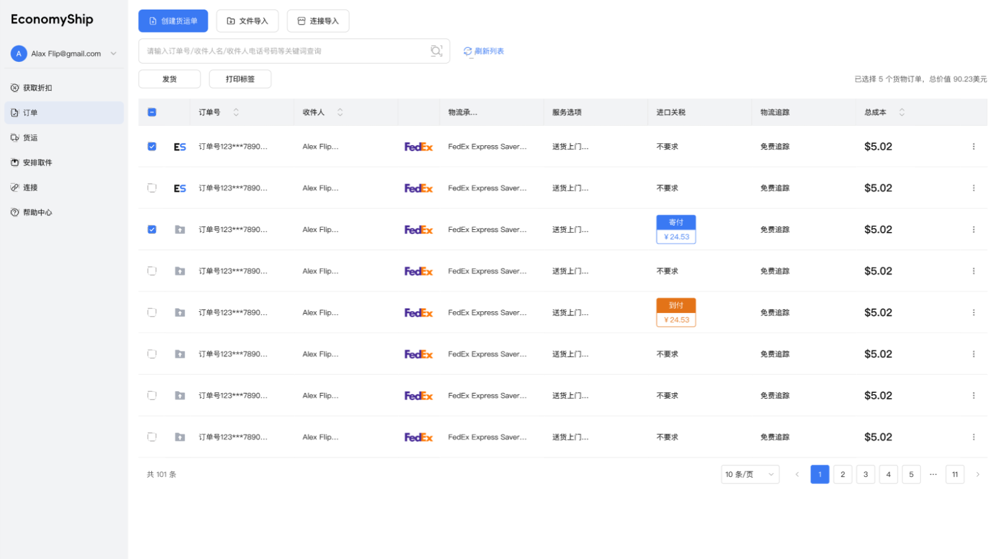Click the orange 到付 customs tag

tap(675, 305)
